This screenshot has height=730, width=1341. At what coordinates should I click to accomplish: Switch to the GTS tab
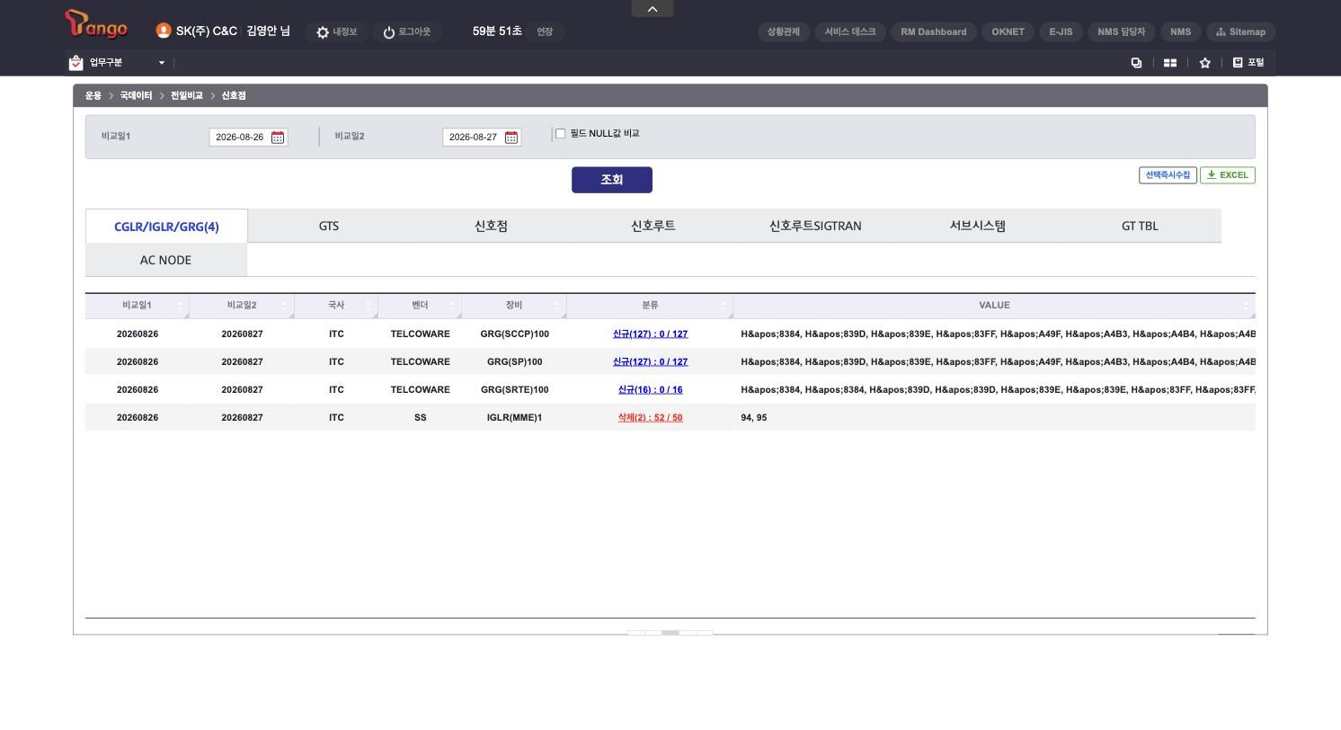329,226
